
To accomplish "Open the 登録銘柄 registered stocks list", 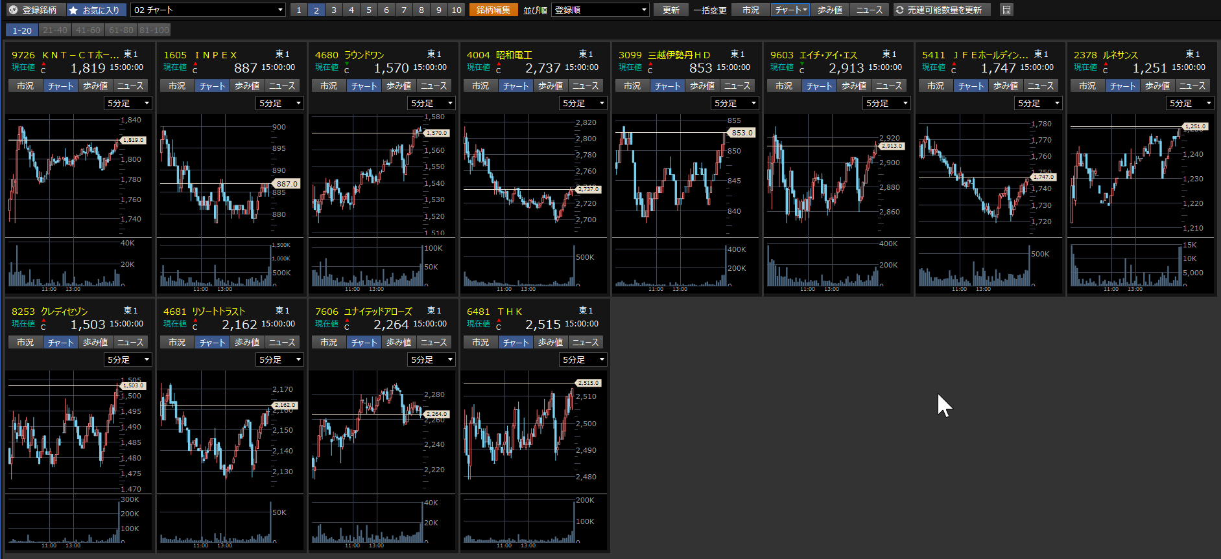I will click(x=34, y=10).
